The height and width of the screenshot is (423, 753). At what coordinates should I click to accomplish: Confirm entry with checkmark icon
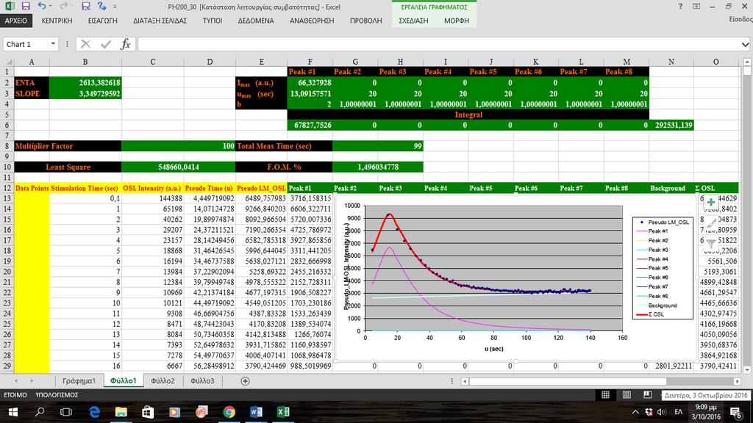click(x=106, y=44)
